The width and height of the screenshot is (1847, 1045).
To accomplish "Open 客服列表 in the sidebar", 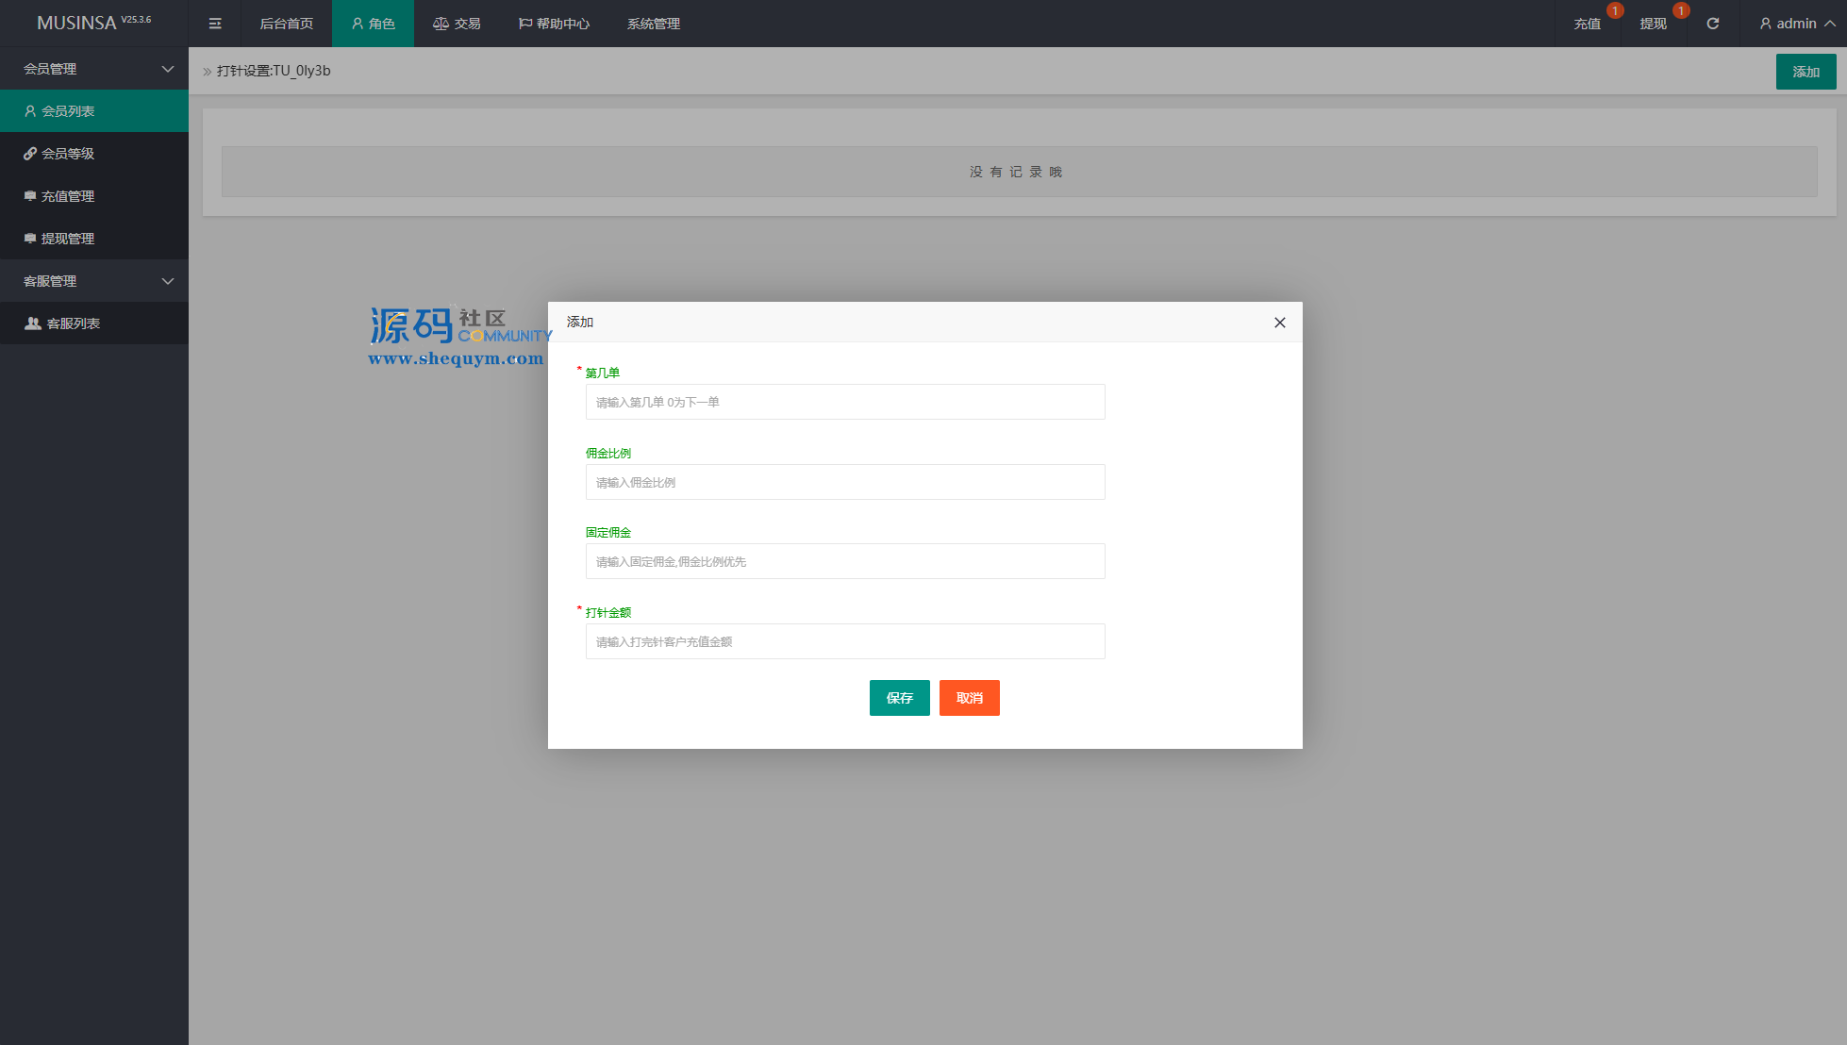I will pos(74,323).
